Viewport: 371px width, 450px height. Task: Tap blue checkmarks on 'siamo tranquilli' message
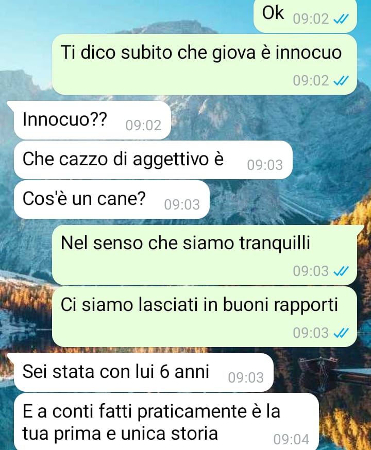[x=341, y=271]
